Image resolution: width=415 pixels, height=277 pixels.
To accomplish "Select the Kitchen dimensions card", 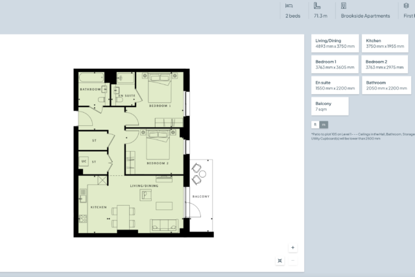I will point(385,43).
